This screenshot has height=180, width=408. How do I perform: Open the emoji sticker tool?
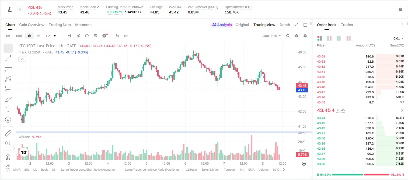(8, 120)
